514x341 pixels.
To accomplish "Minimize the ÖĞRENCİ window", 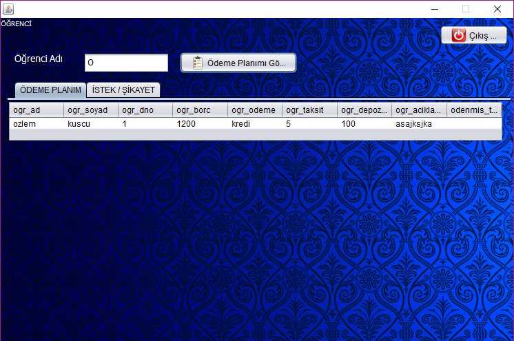I will pos(433,9).
